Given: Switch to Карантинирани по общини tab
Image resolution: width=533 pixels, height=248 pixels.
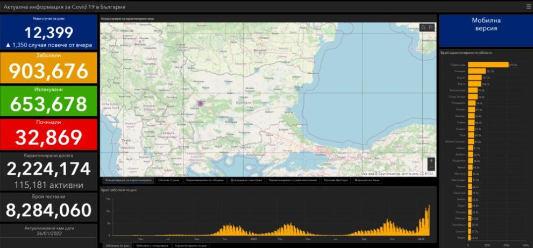Looking at the screenshot, I should tap(205, 180).
